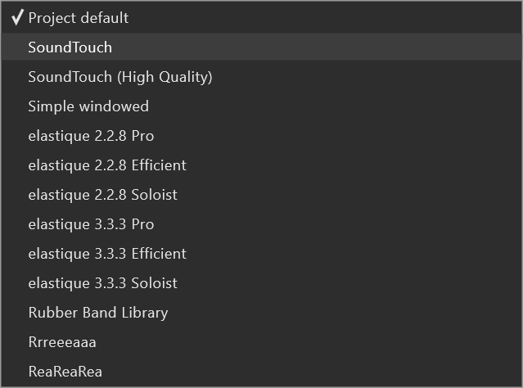Choose elastique 3.3.3 Pro
Screen dimensions: 523x388
tap(262, 224)
